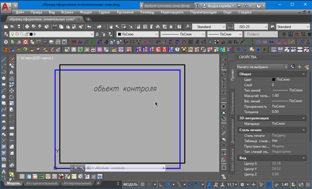Toggle the layer lock padlock icon

(x=27, y=34)
